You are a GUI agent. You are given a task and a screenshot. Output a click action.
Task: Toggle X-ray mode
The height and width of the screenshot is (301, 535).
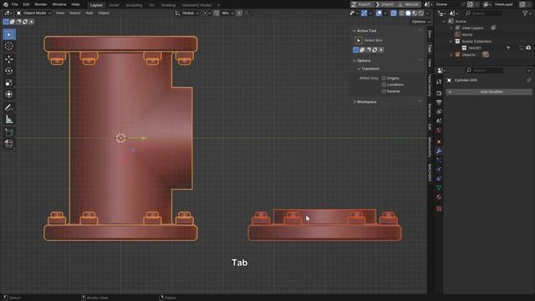[394, 13]
